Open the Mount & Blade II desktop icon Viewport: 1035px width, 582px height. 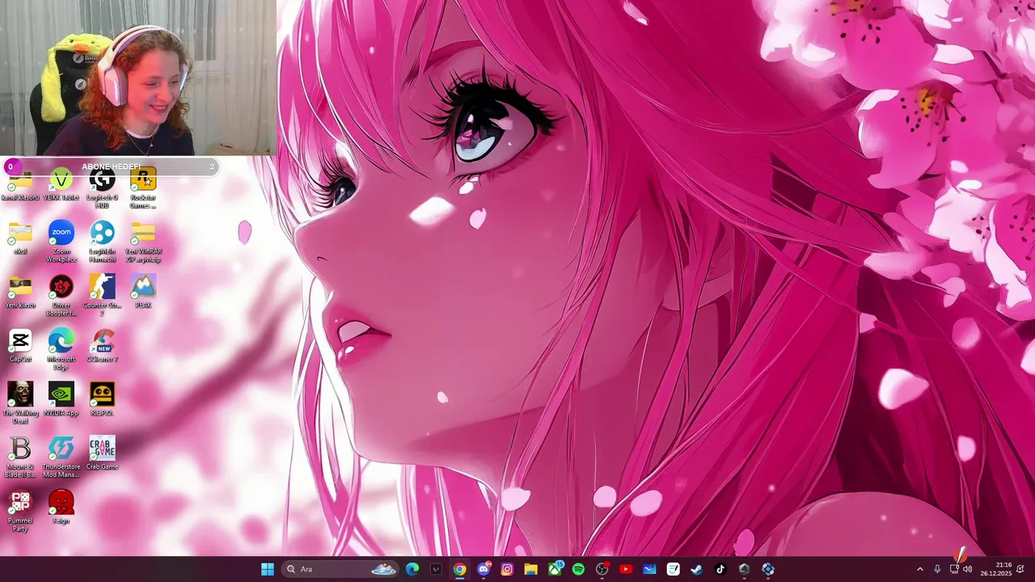pyautogui.click(x=20, y=457)
